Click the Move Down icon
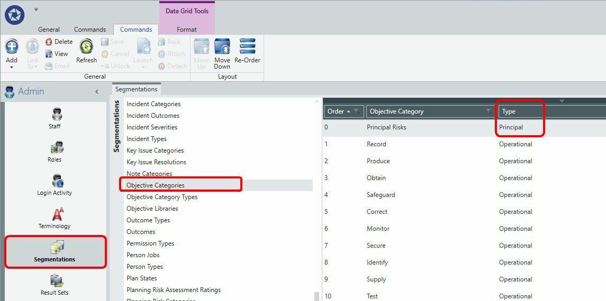The height and width of the screenshot is (301, 606). click(222, 46)
